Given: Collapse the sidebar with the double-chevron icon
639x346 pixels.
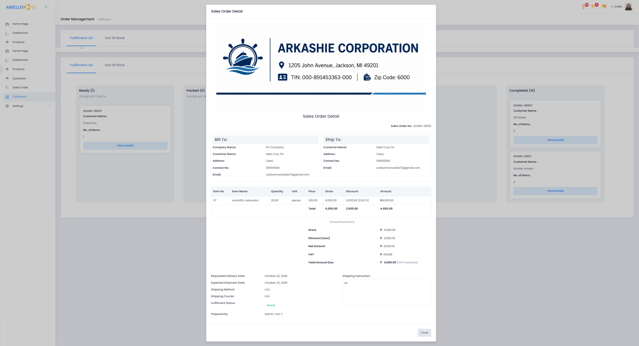Looking at the screenshot, I should click(46, 7).
